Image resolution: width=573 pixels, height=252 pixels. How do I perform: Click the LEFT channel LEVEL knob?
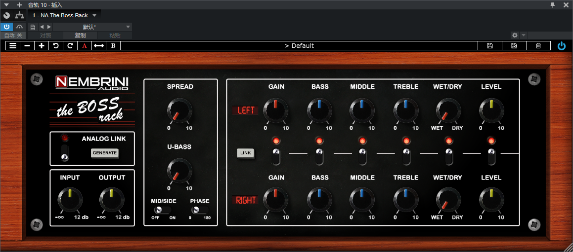[491, 110]
